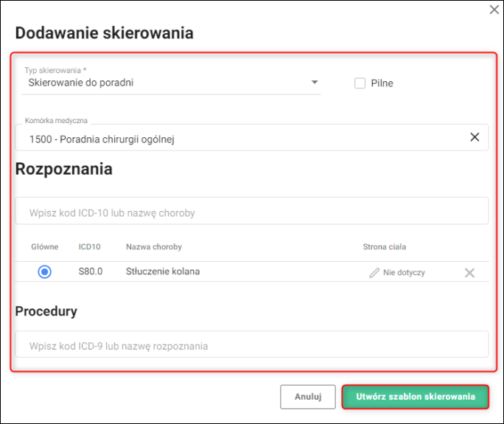Focus the ICD-9 procedures search field

251,345
